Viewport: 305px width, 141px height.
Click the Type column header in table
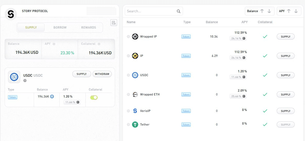pos(187,22)
